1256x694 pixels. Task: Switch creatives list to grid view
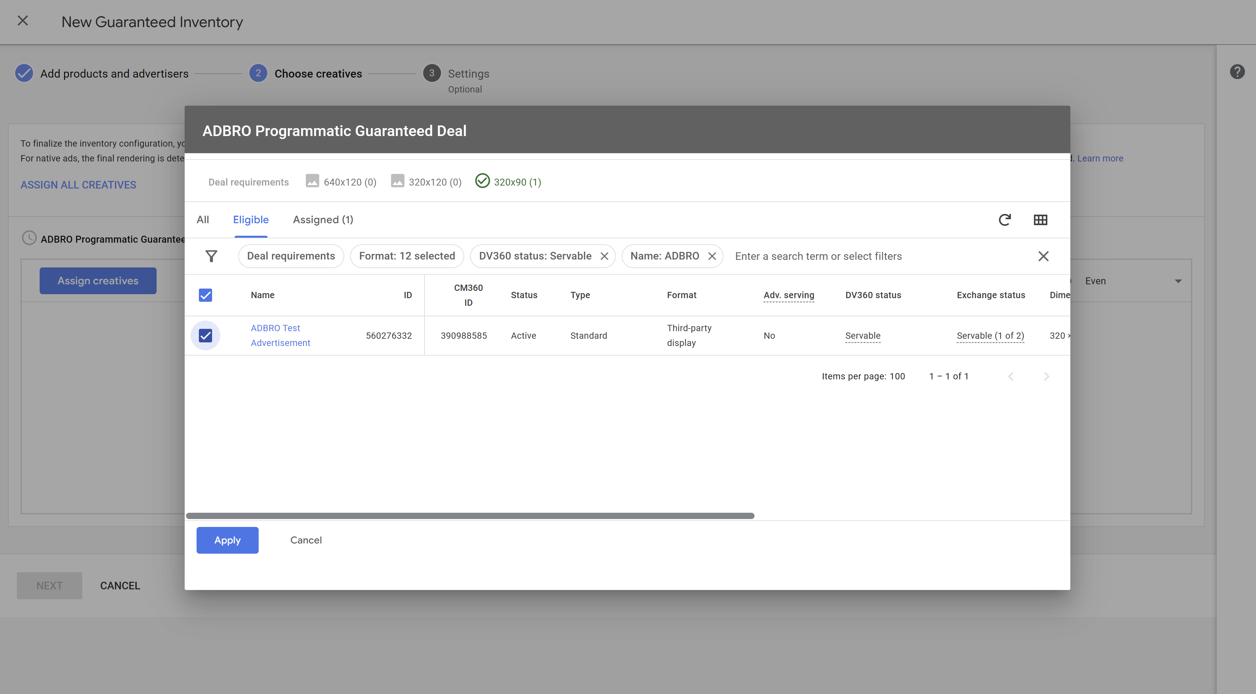pos(1041,220)
